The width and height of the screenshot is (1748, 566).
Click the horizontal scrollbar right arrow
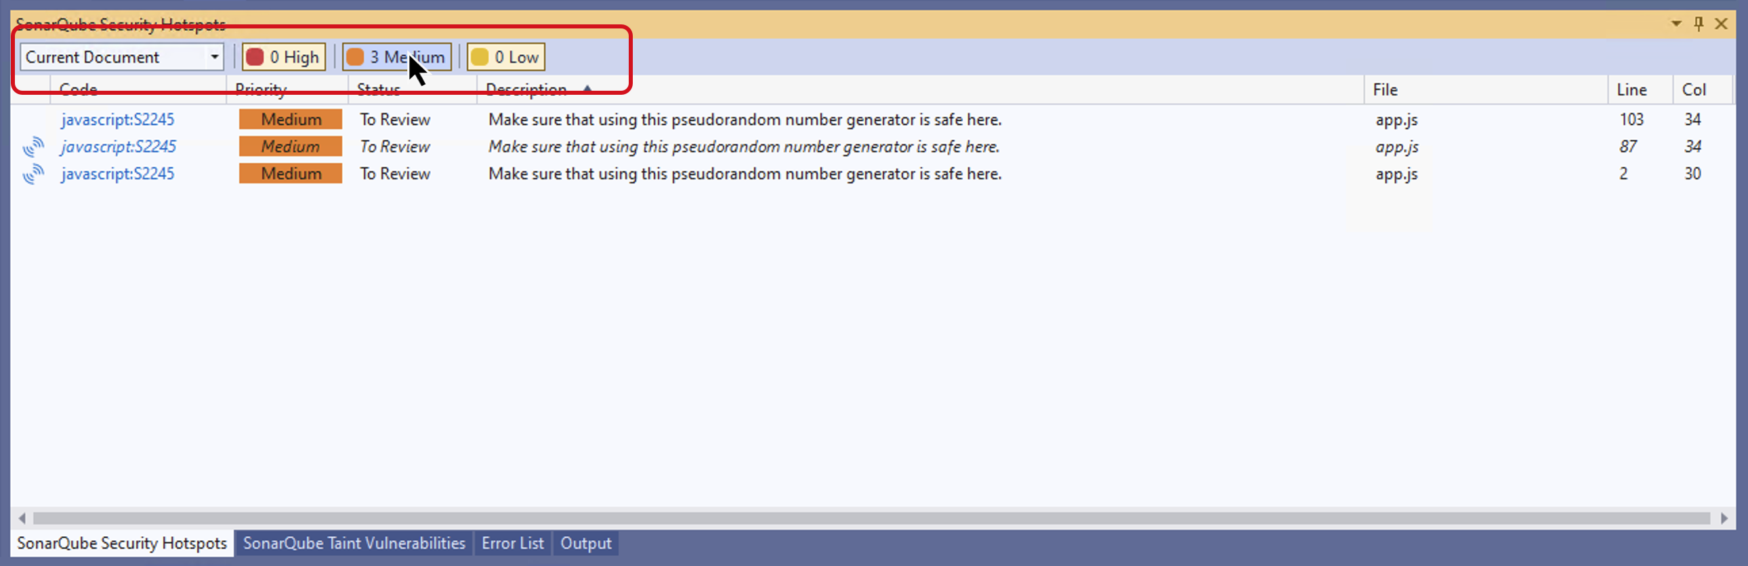pyautogui.click(x=1724, y=519)
